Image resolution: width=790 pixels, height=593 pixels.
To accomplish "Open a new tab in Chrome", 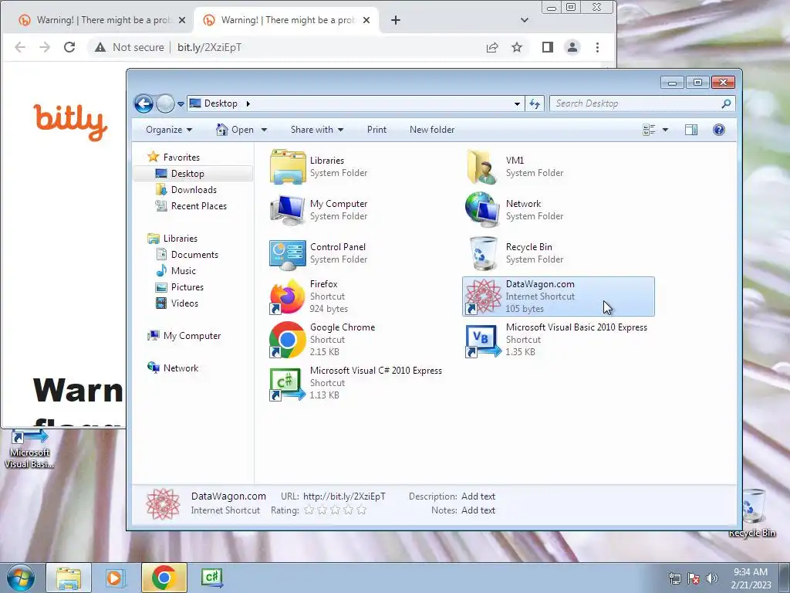I will pyautogui.click(x=396, y=20).
